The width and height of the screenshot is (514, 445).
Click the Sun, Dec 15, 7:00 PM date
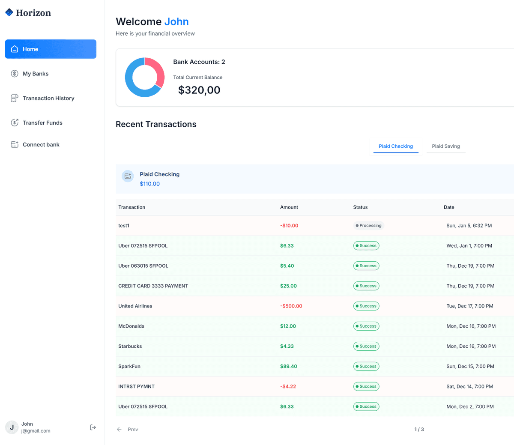click(x=470, y=366)
